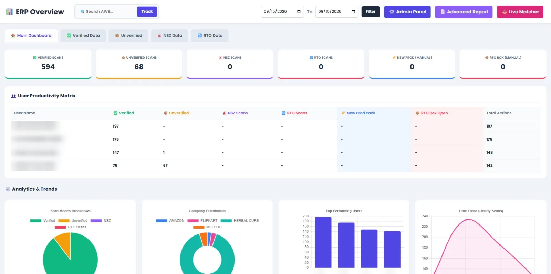Click the gear icon on the Admin Panel button

392,12
